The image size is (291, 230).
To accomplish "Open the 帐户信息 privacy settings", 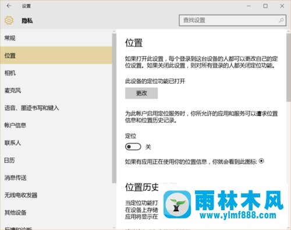I will pos(56,125).
